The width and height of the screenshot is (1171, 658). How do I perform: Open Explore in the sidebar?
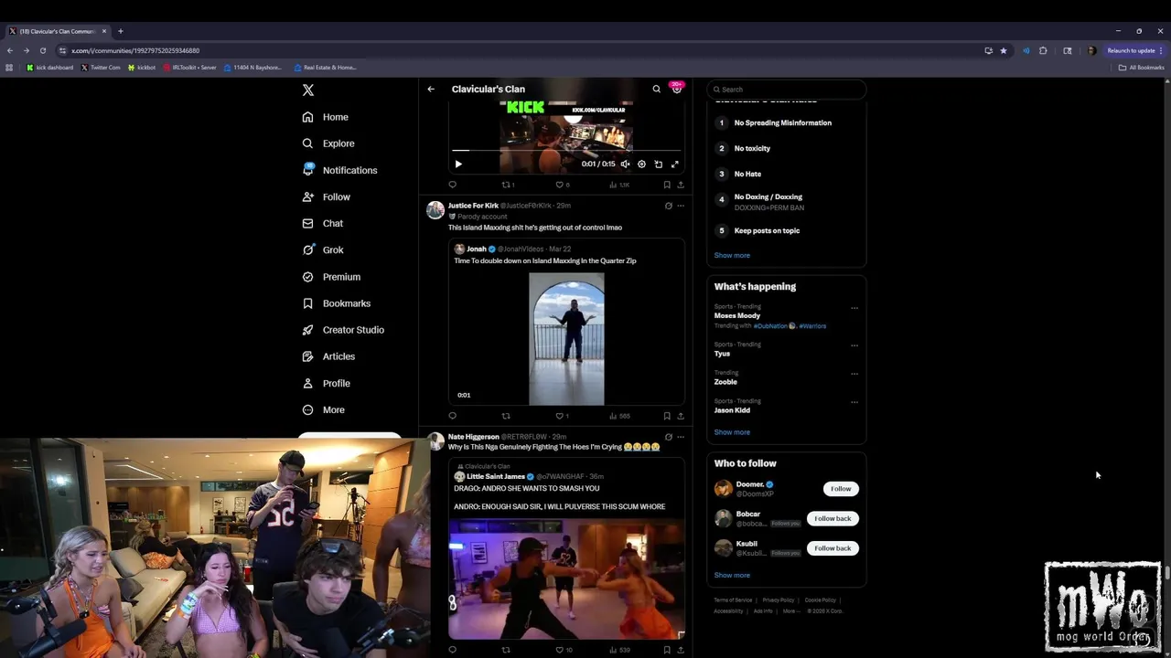pyautogui.click(x=328, y=143)
